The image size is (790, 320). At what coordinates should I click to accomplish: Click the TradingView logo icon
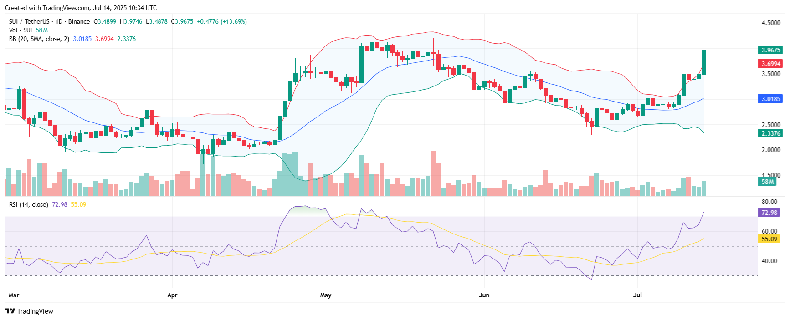coord(10,311)
